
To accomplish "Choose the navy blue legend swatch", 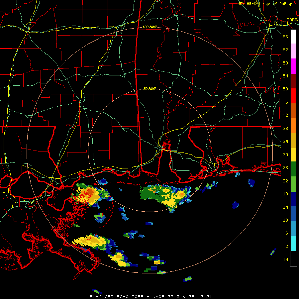I will pyautogui.click(x=293, y=199).
